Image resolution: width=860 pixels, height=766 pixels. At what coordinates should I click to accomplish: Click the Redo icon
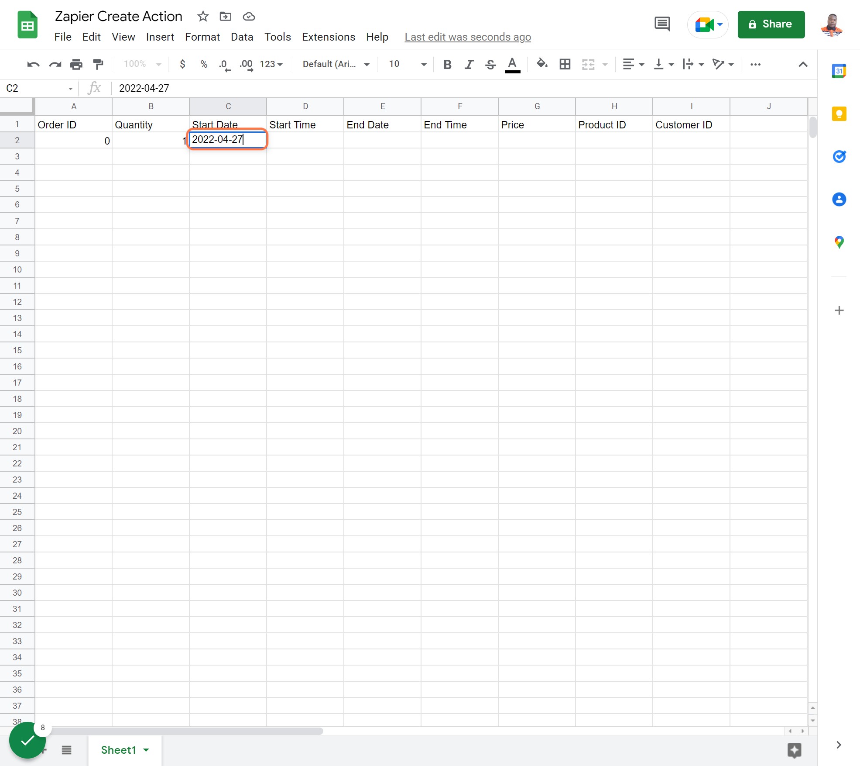55,64
